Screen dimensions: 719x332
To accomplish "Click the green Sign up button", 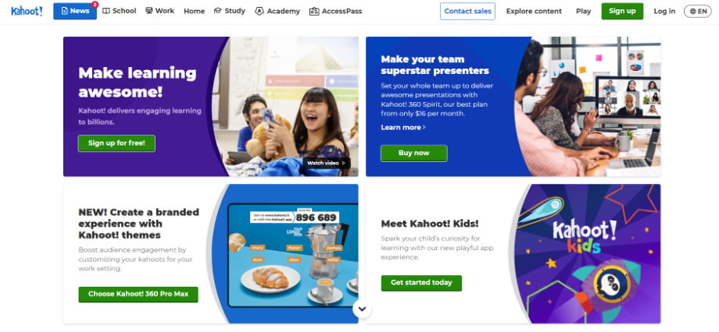I will (622, 11).
